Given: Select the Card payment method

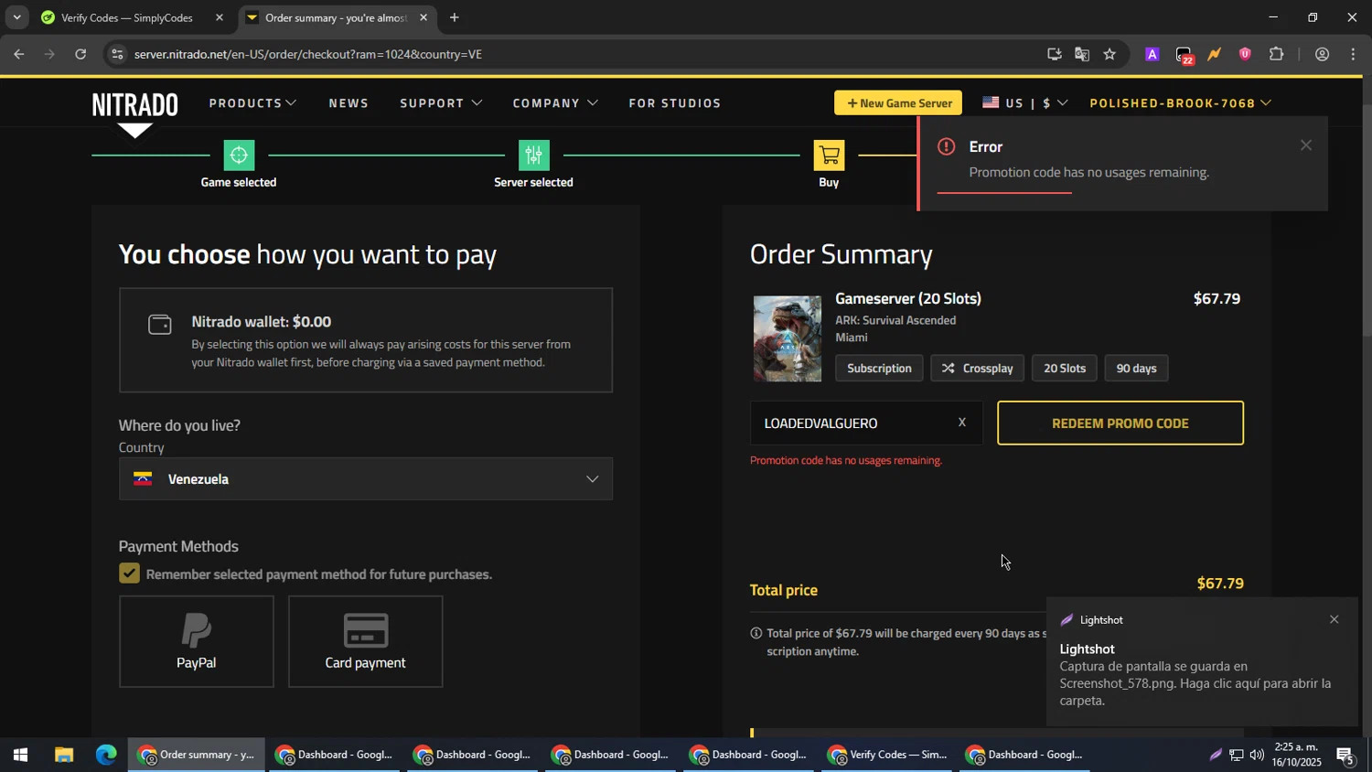Looking at the screenshot, I should point(365,641).
